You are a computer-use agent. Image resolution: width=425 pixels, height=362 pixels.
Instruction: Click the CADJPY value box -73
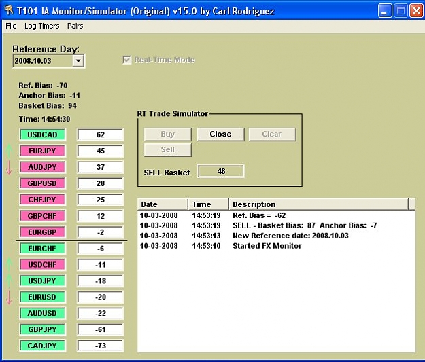pyautogui.click(x=100, y=346)
